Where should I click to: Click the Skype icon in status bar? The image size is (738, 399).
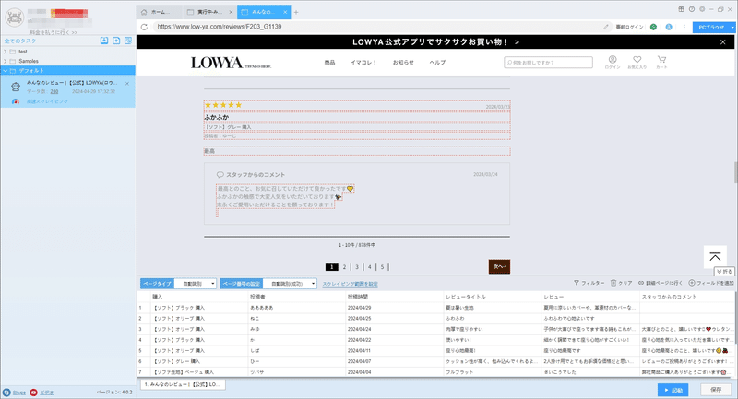click(6, 393)
